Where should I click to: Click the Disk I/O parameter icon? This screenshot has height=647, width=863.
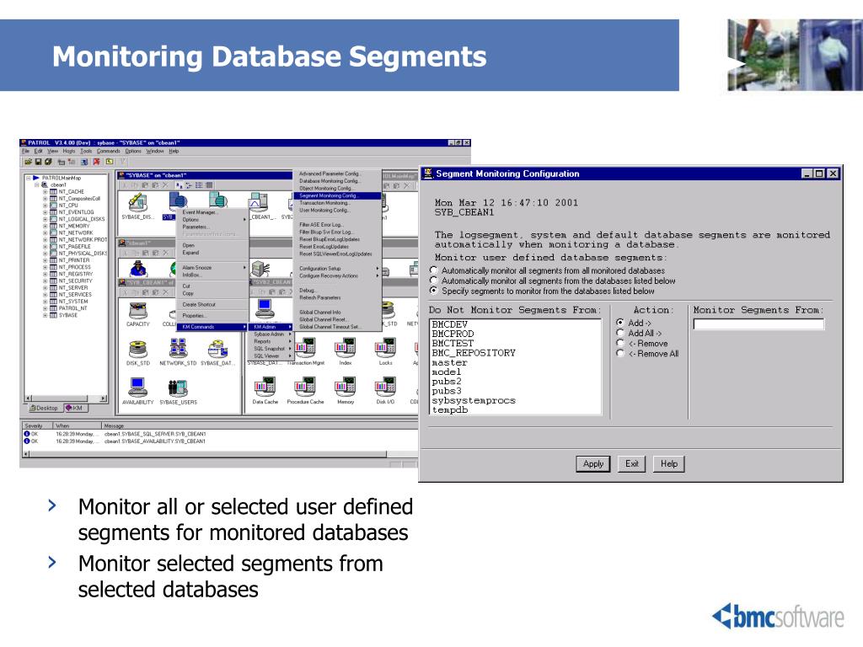click(385, 388)
